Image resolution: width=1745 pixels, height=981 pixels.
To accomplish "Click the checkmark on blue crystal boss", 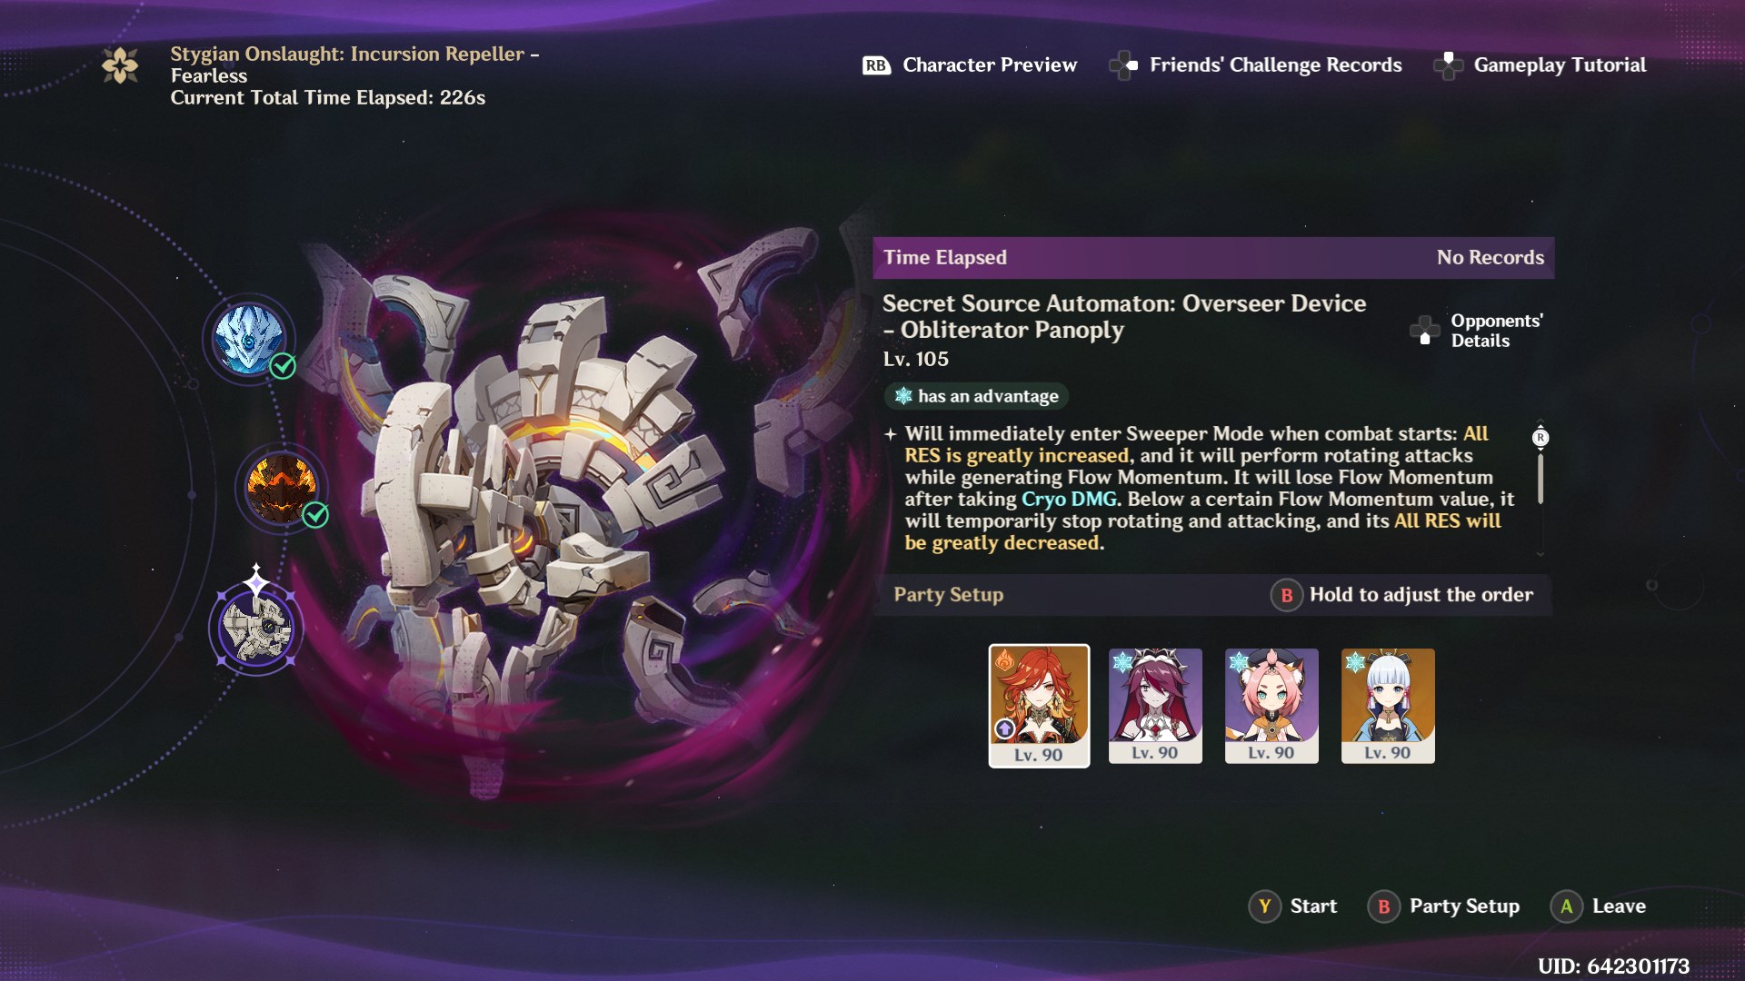I will point(283,366).
